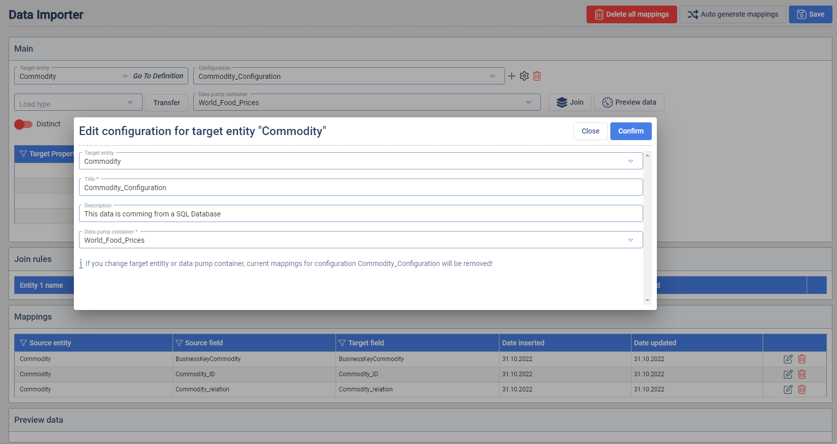
Task: Expand Target entity dropdown in dialog
Action: coord(631,161)
